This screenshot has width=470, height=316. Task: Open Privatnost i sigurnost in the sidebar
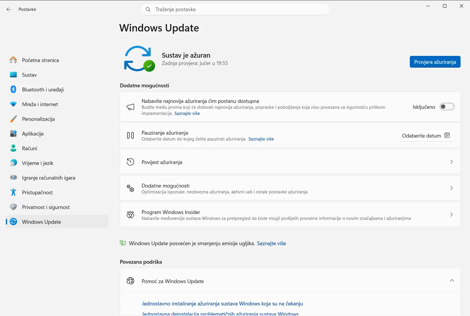[57, 207]
